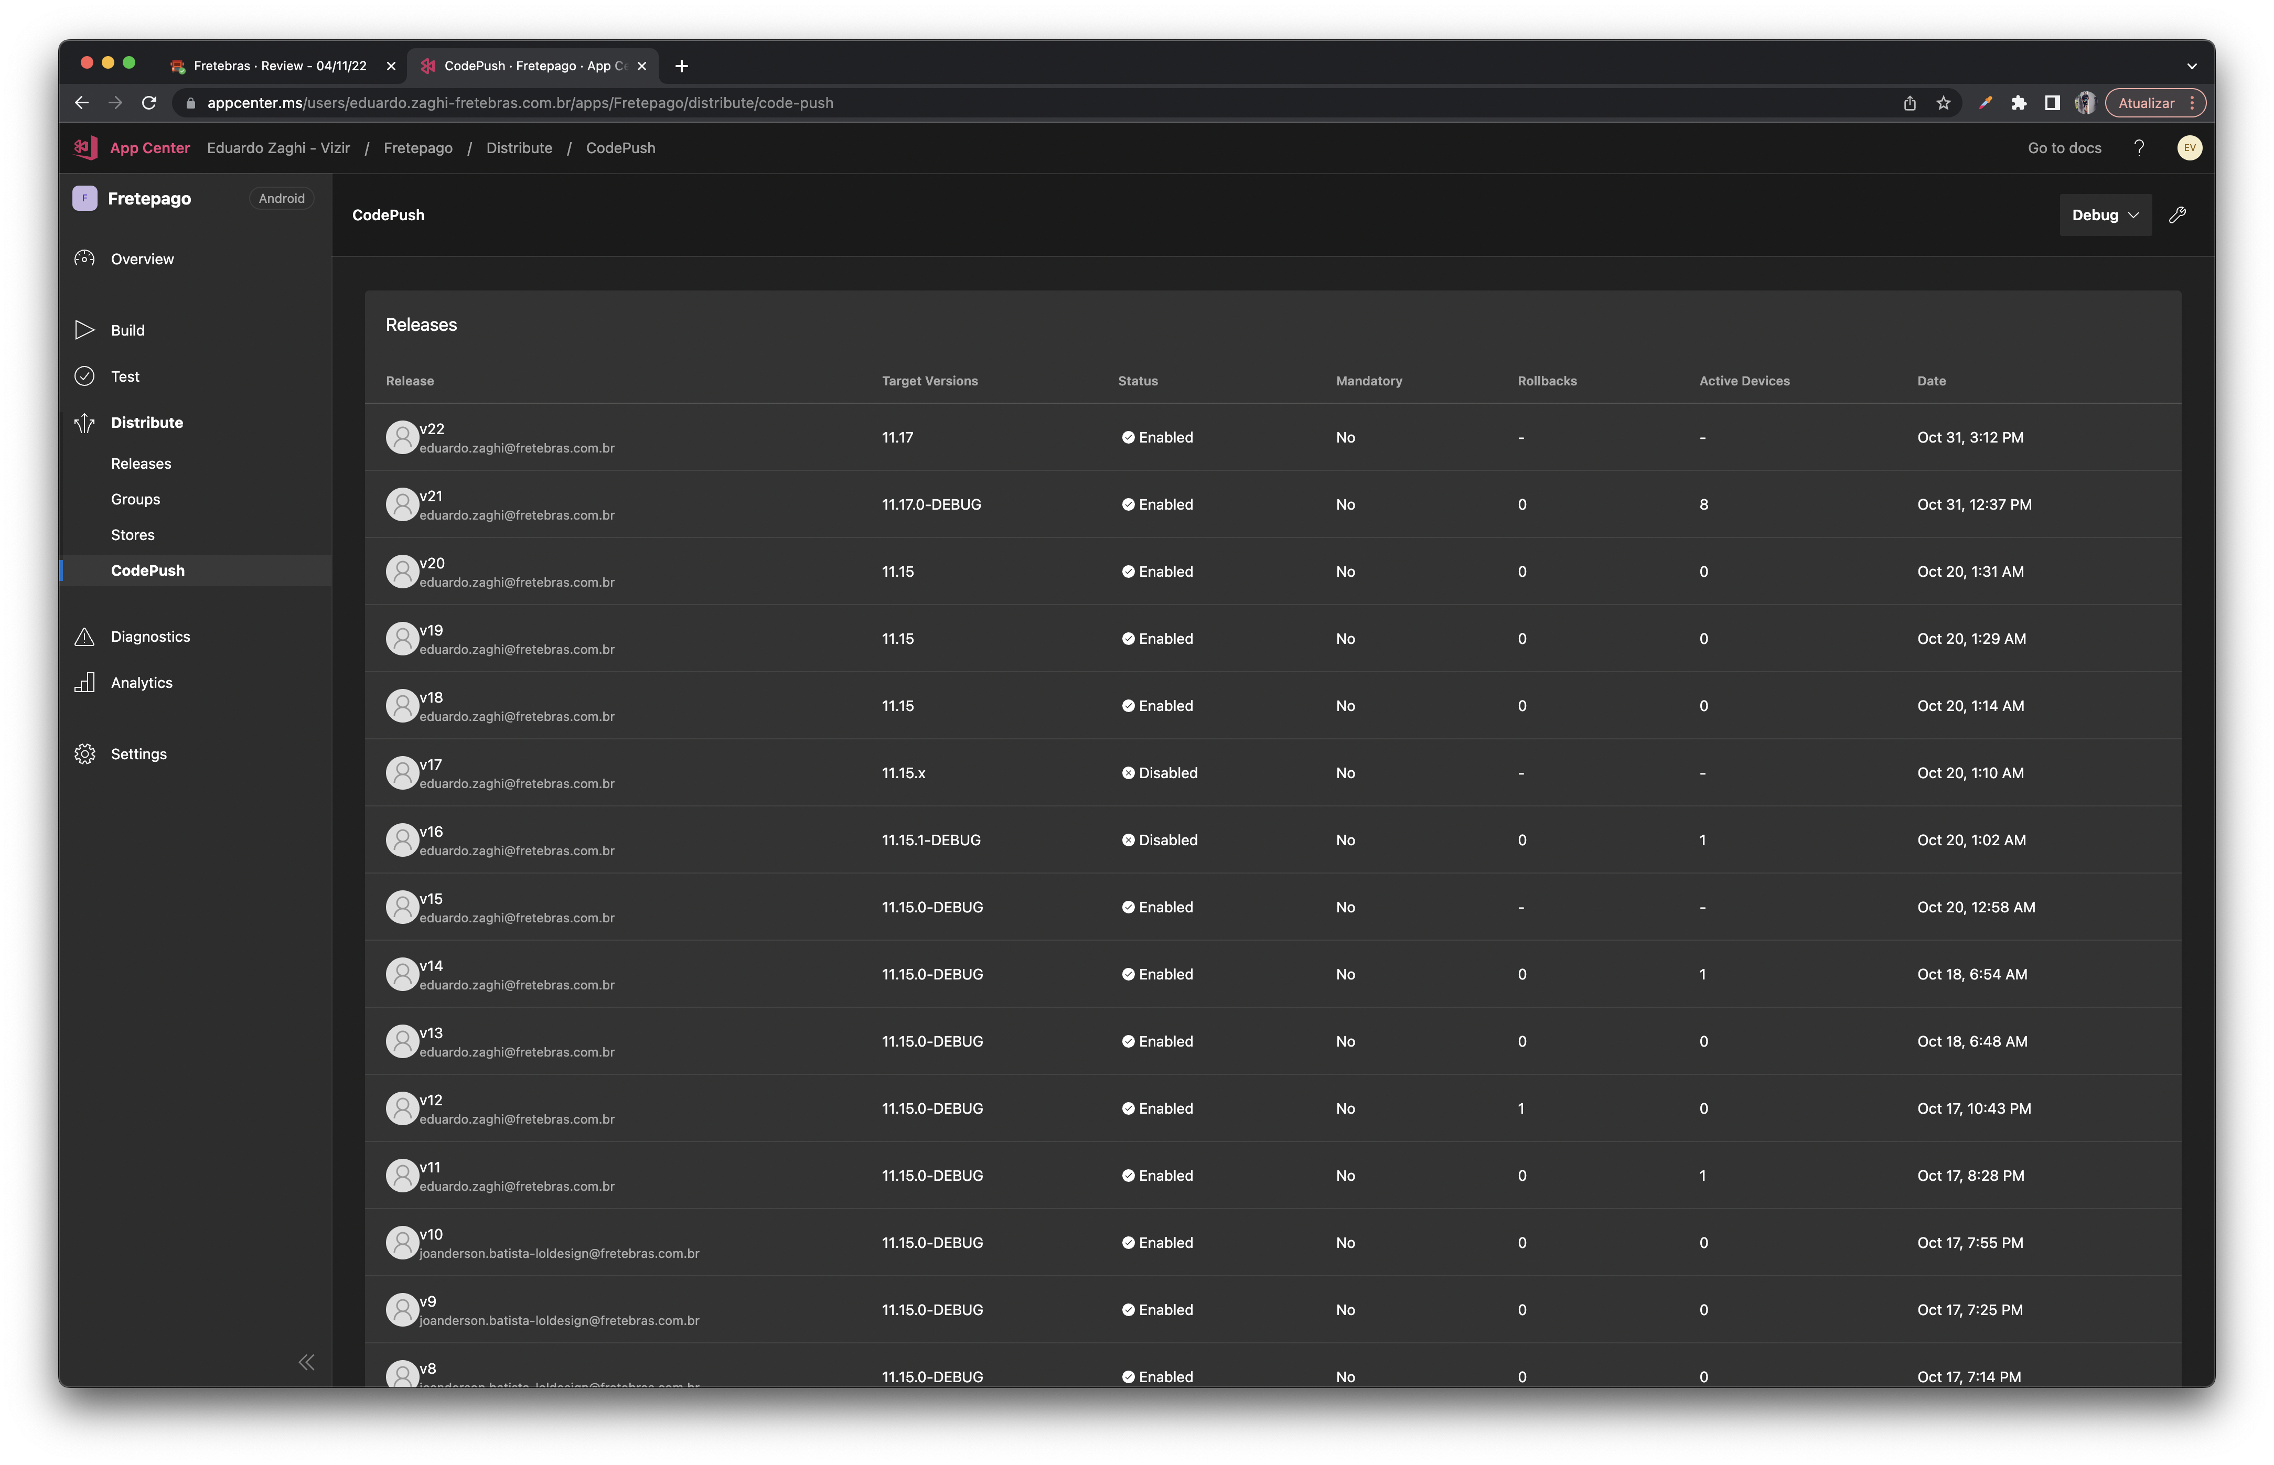2274x1465 pixels.
Task: Switch to the Fretebras Review browser tab
Action: tap(280, 66)
